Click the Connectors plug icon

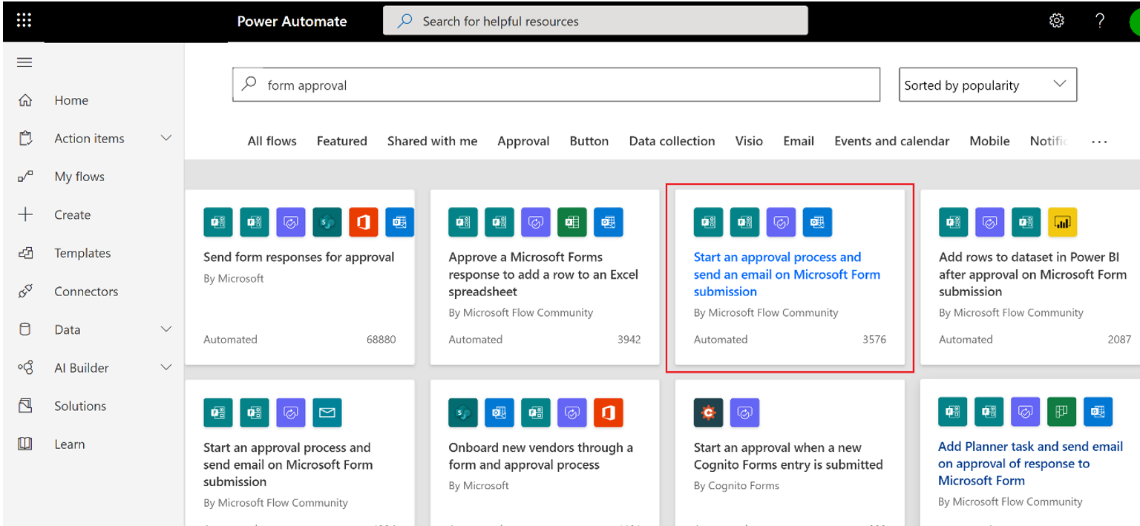25,291
